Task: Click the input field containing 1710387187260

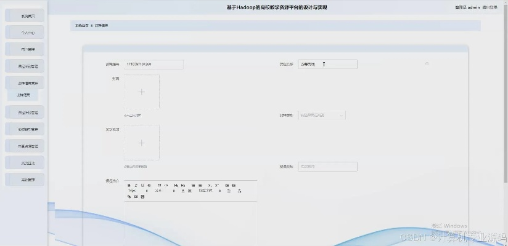Action: 154,64
